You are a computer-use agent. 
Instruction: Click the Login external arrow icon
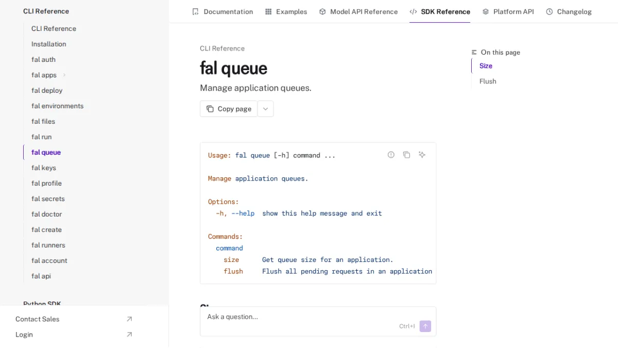pyautogui.click(x=129, y=335)
